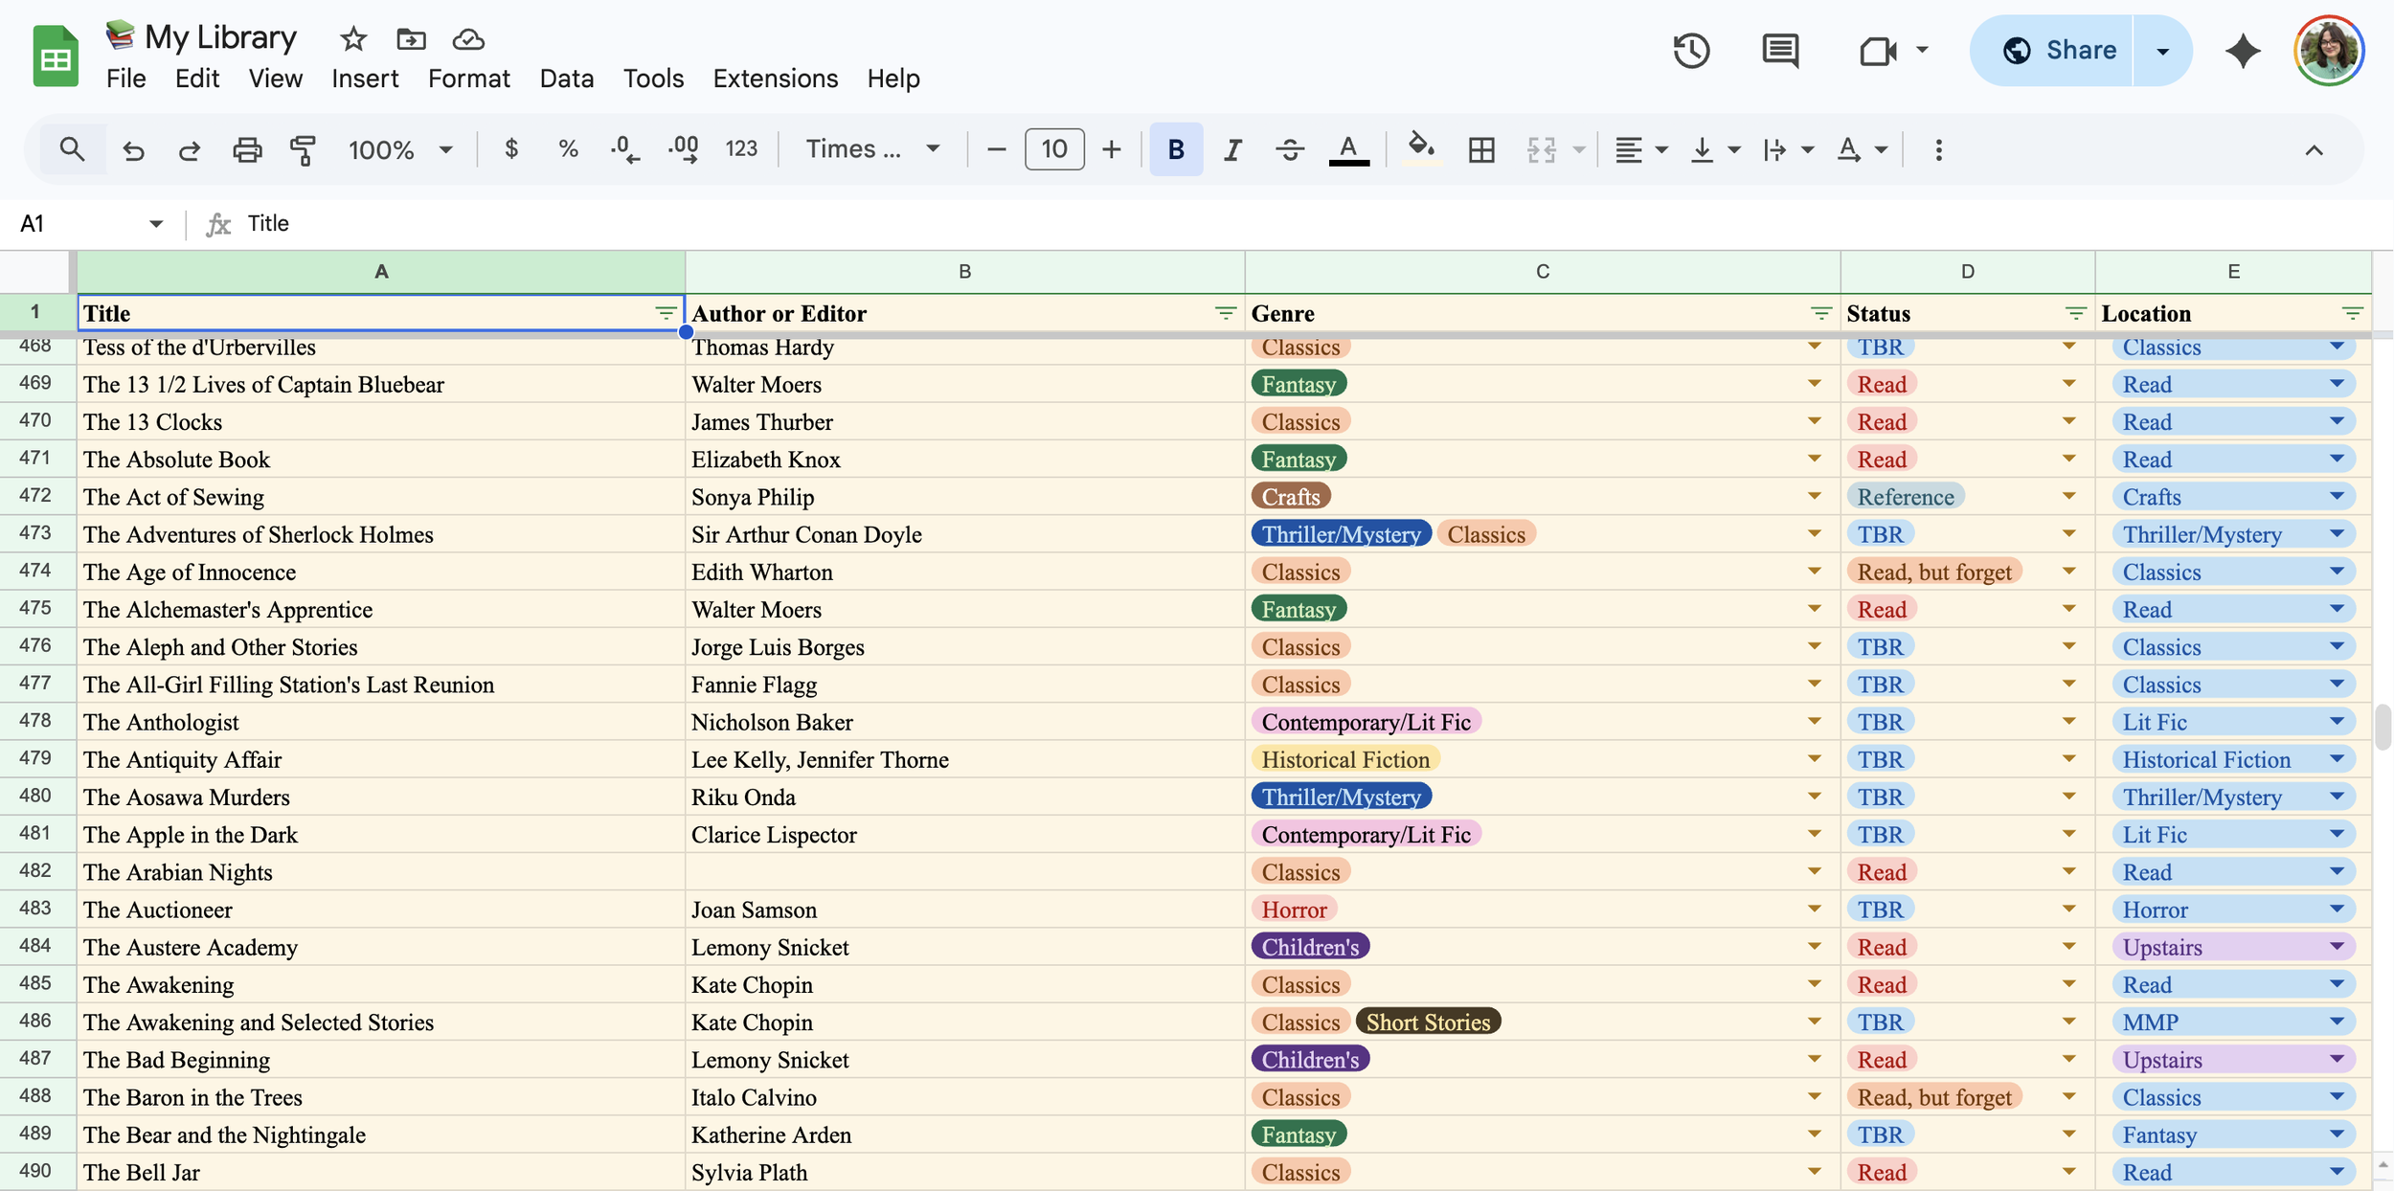Open the Status dropdown for The Auctioneer row
2394x1191 pixels.
[x=2068, y=909]
